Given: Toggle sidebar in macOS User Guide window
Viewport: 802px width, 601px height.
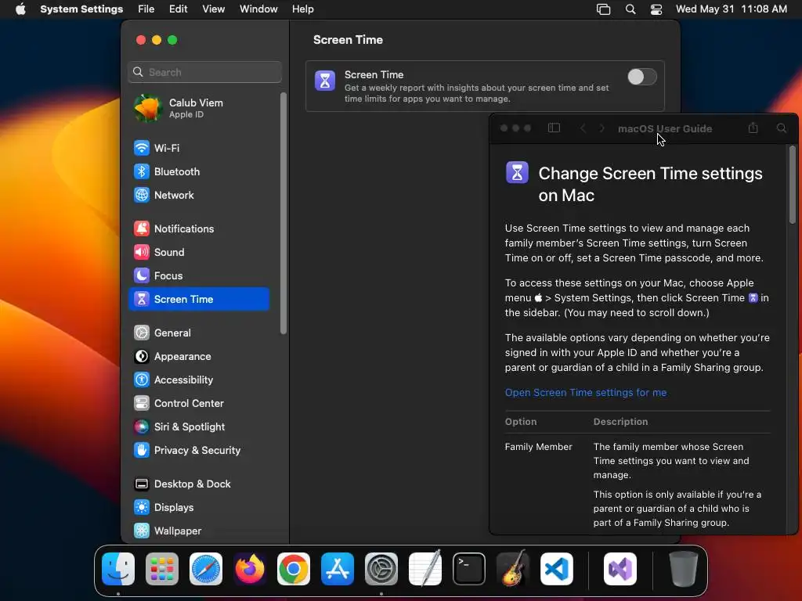Looking at the screenshot, I should point(554,128).
